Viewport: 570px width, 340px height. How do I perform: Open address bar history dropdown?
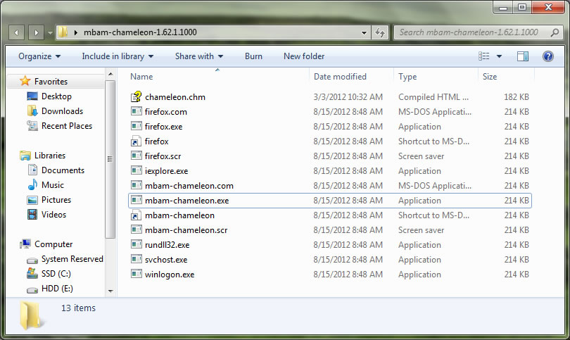(364, 32)
